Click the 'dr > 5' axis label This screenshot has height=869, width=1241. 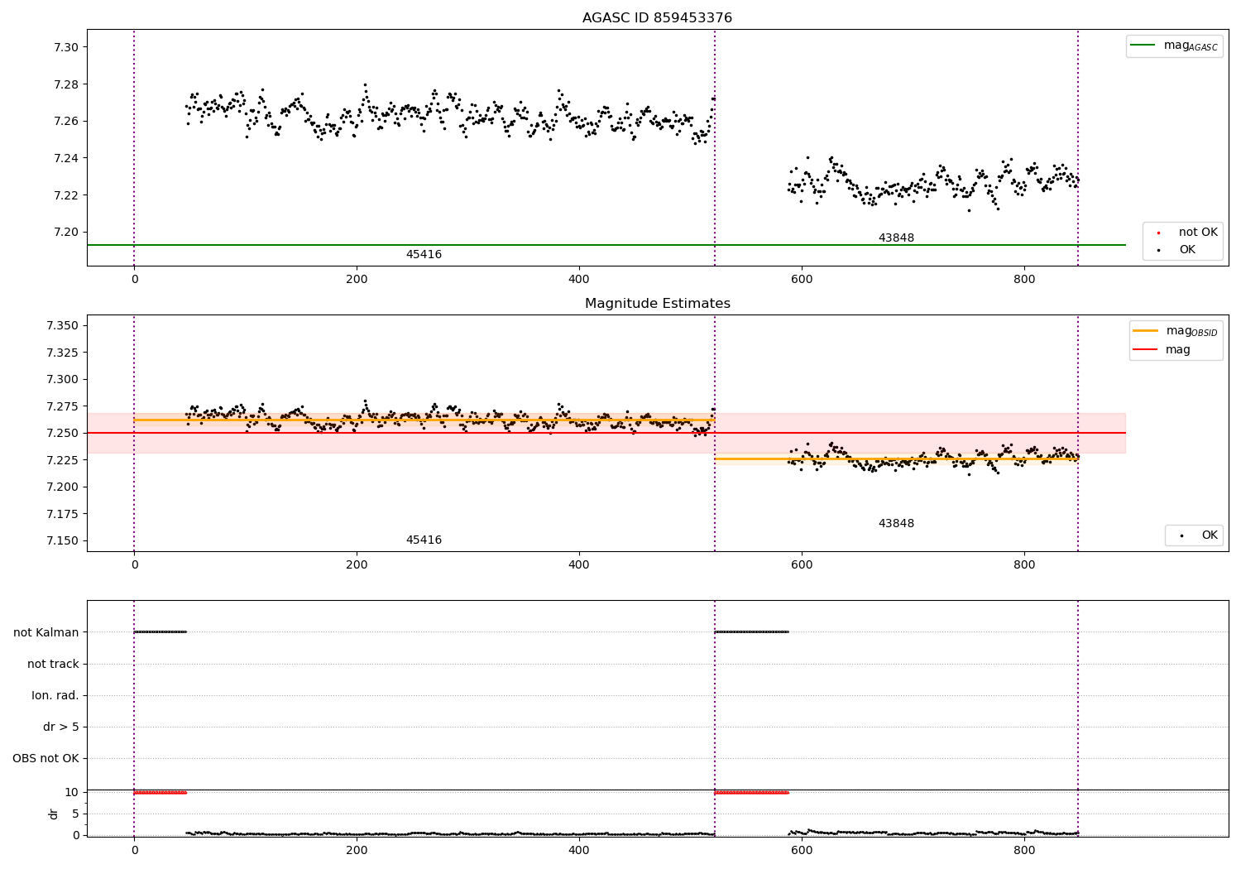point(61,727)
